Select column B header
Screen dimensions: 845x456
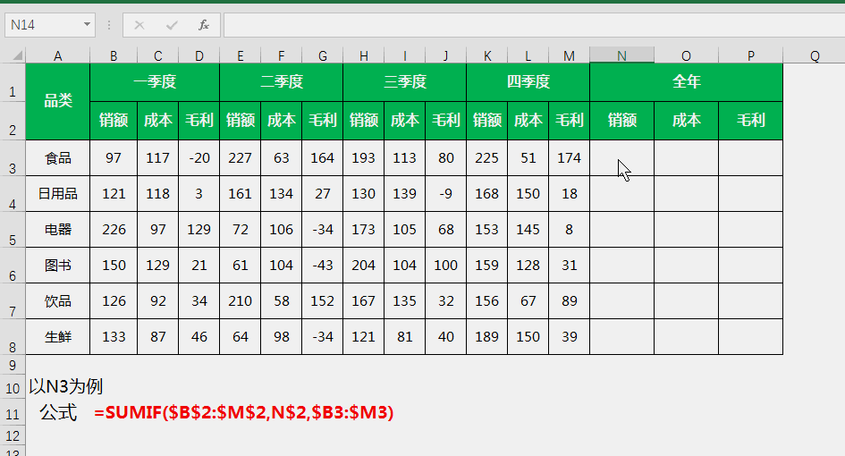(114, 55)
